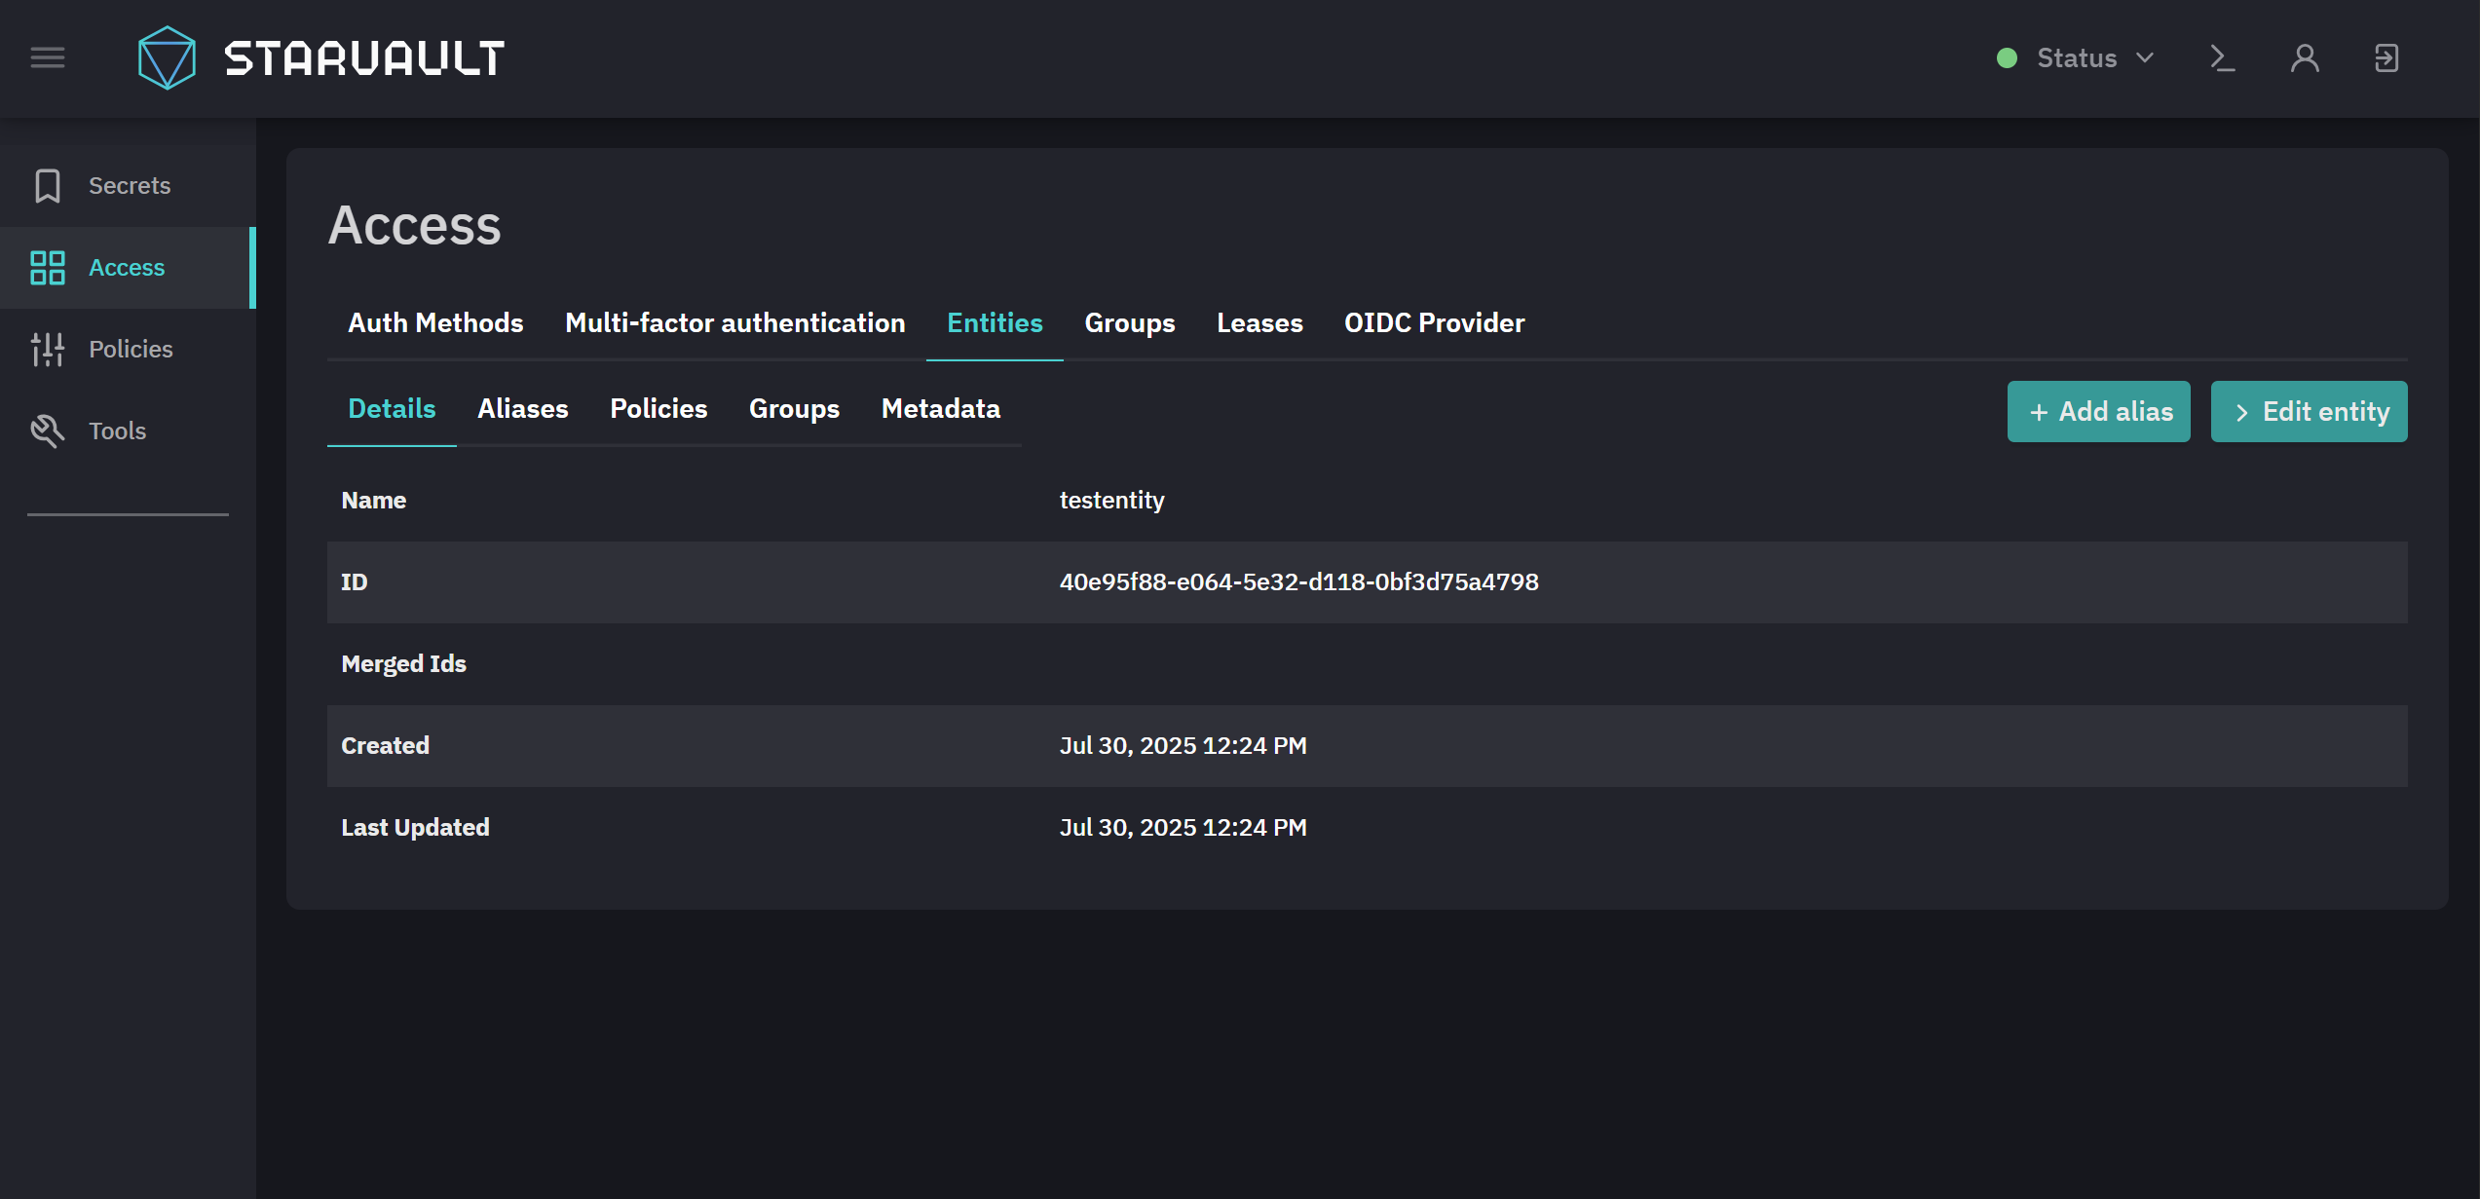The image size is (2480, 1199).
Task: Click the Access grid icon
Action: 48,268
